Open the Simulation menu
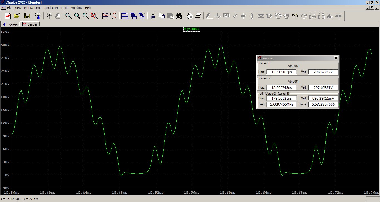380x202 pixels. pos(51,8)
